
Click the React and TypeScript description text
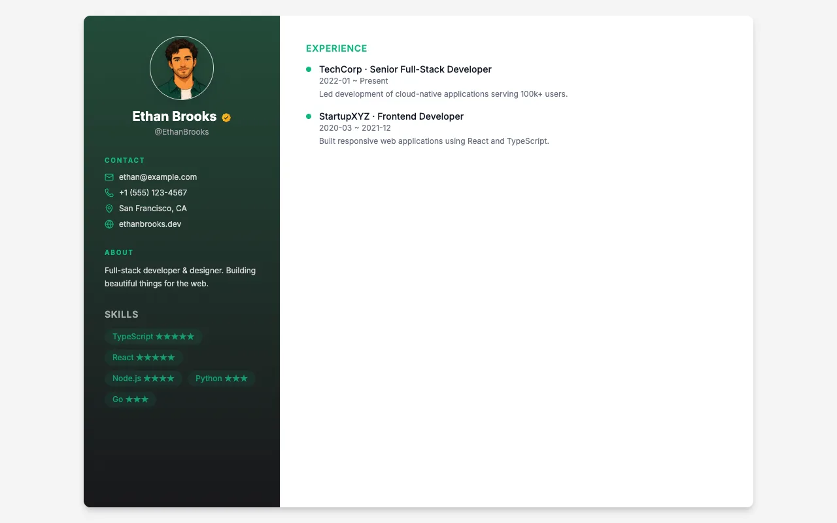pos(434,141)
